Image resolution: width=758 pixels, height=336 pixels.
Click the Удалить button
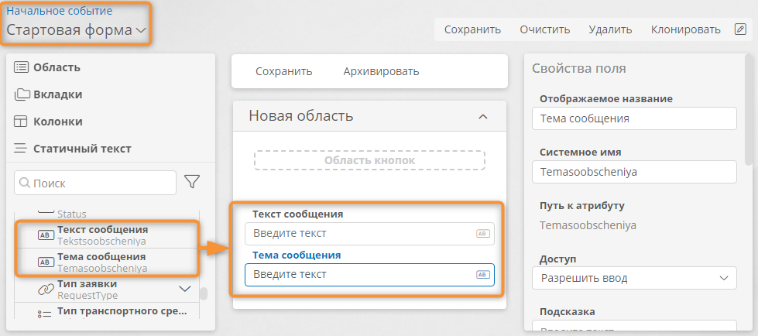pyautogui.click(x=610, y=29)
